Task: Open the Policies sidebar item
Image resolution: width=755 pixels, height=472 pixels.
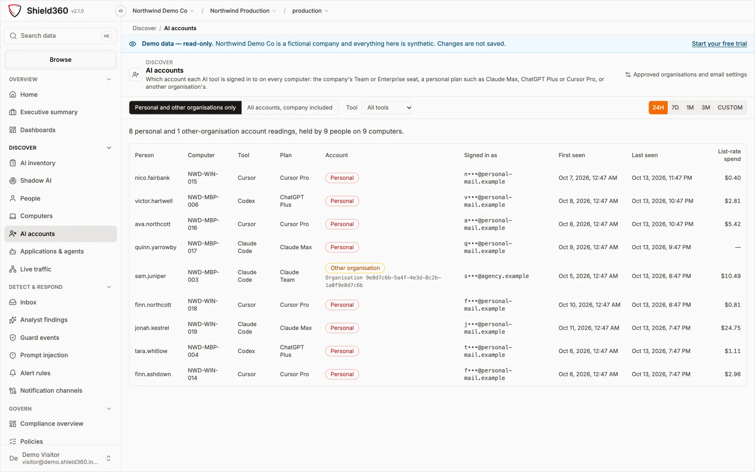Action: pos(60,441)
